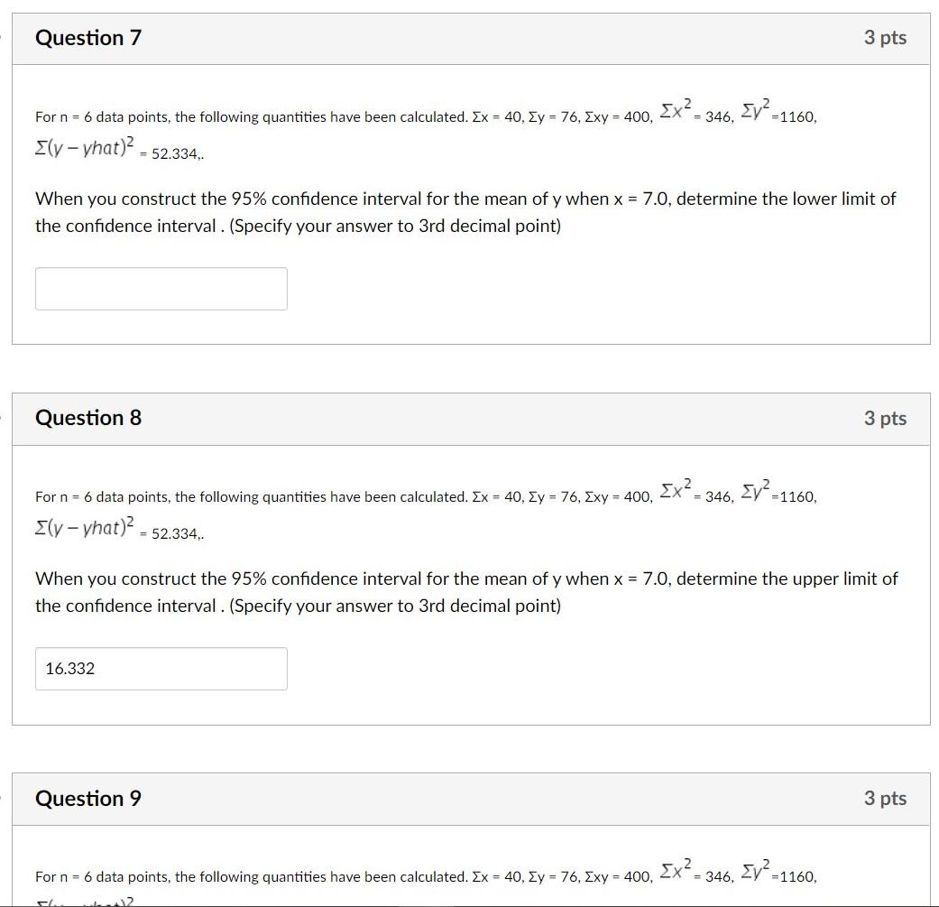
Task: Click the Question 8 heading
Action: pyautogui.click(x=87, y=418)
